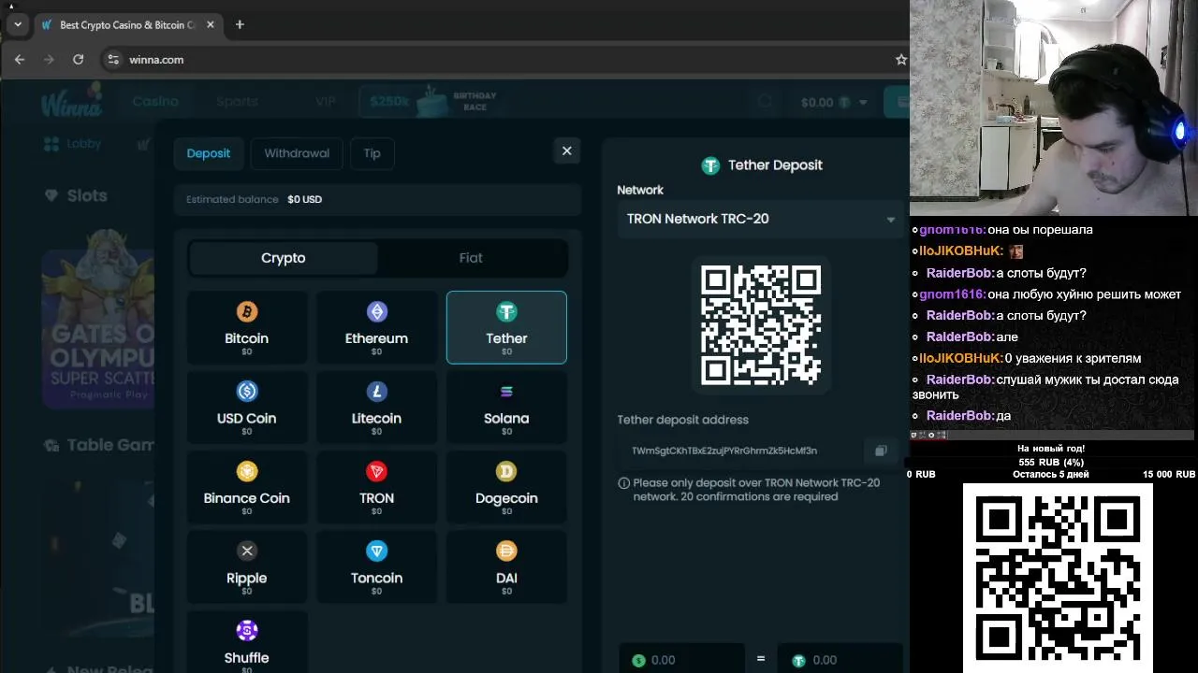The height and width of the screenshot is (673, 1198).
Task: Open a new browser tab
Action: point(240,24)
